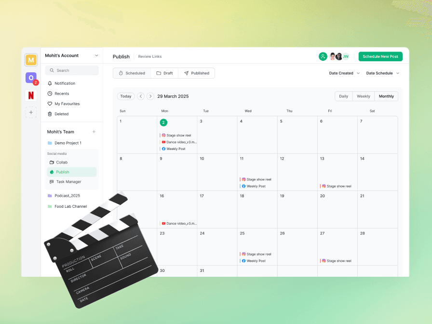This screenshot has height=324, width=432.
Task: Go to previous month with left chevron
Action: pos(141,96)
